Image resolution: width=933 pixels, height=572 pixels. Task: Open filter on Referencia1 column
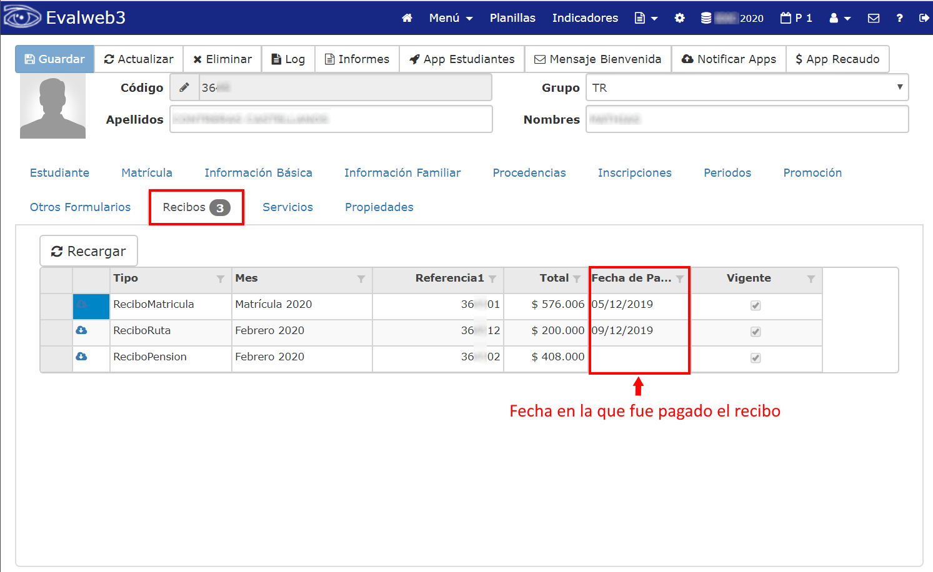[x=492, y=279]
